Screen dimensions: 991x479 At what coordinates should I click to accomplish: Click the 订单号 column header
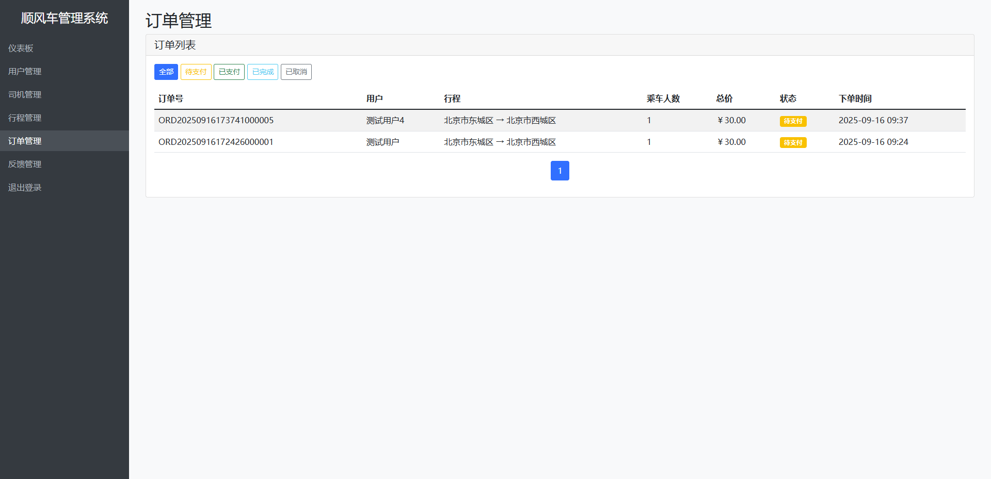tap(171, 98)
